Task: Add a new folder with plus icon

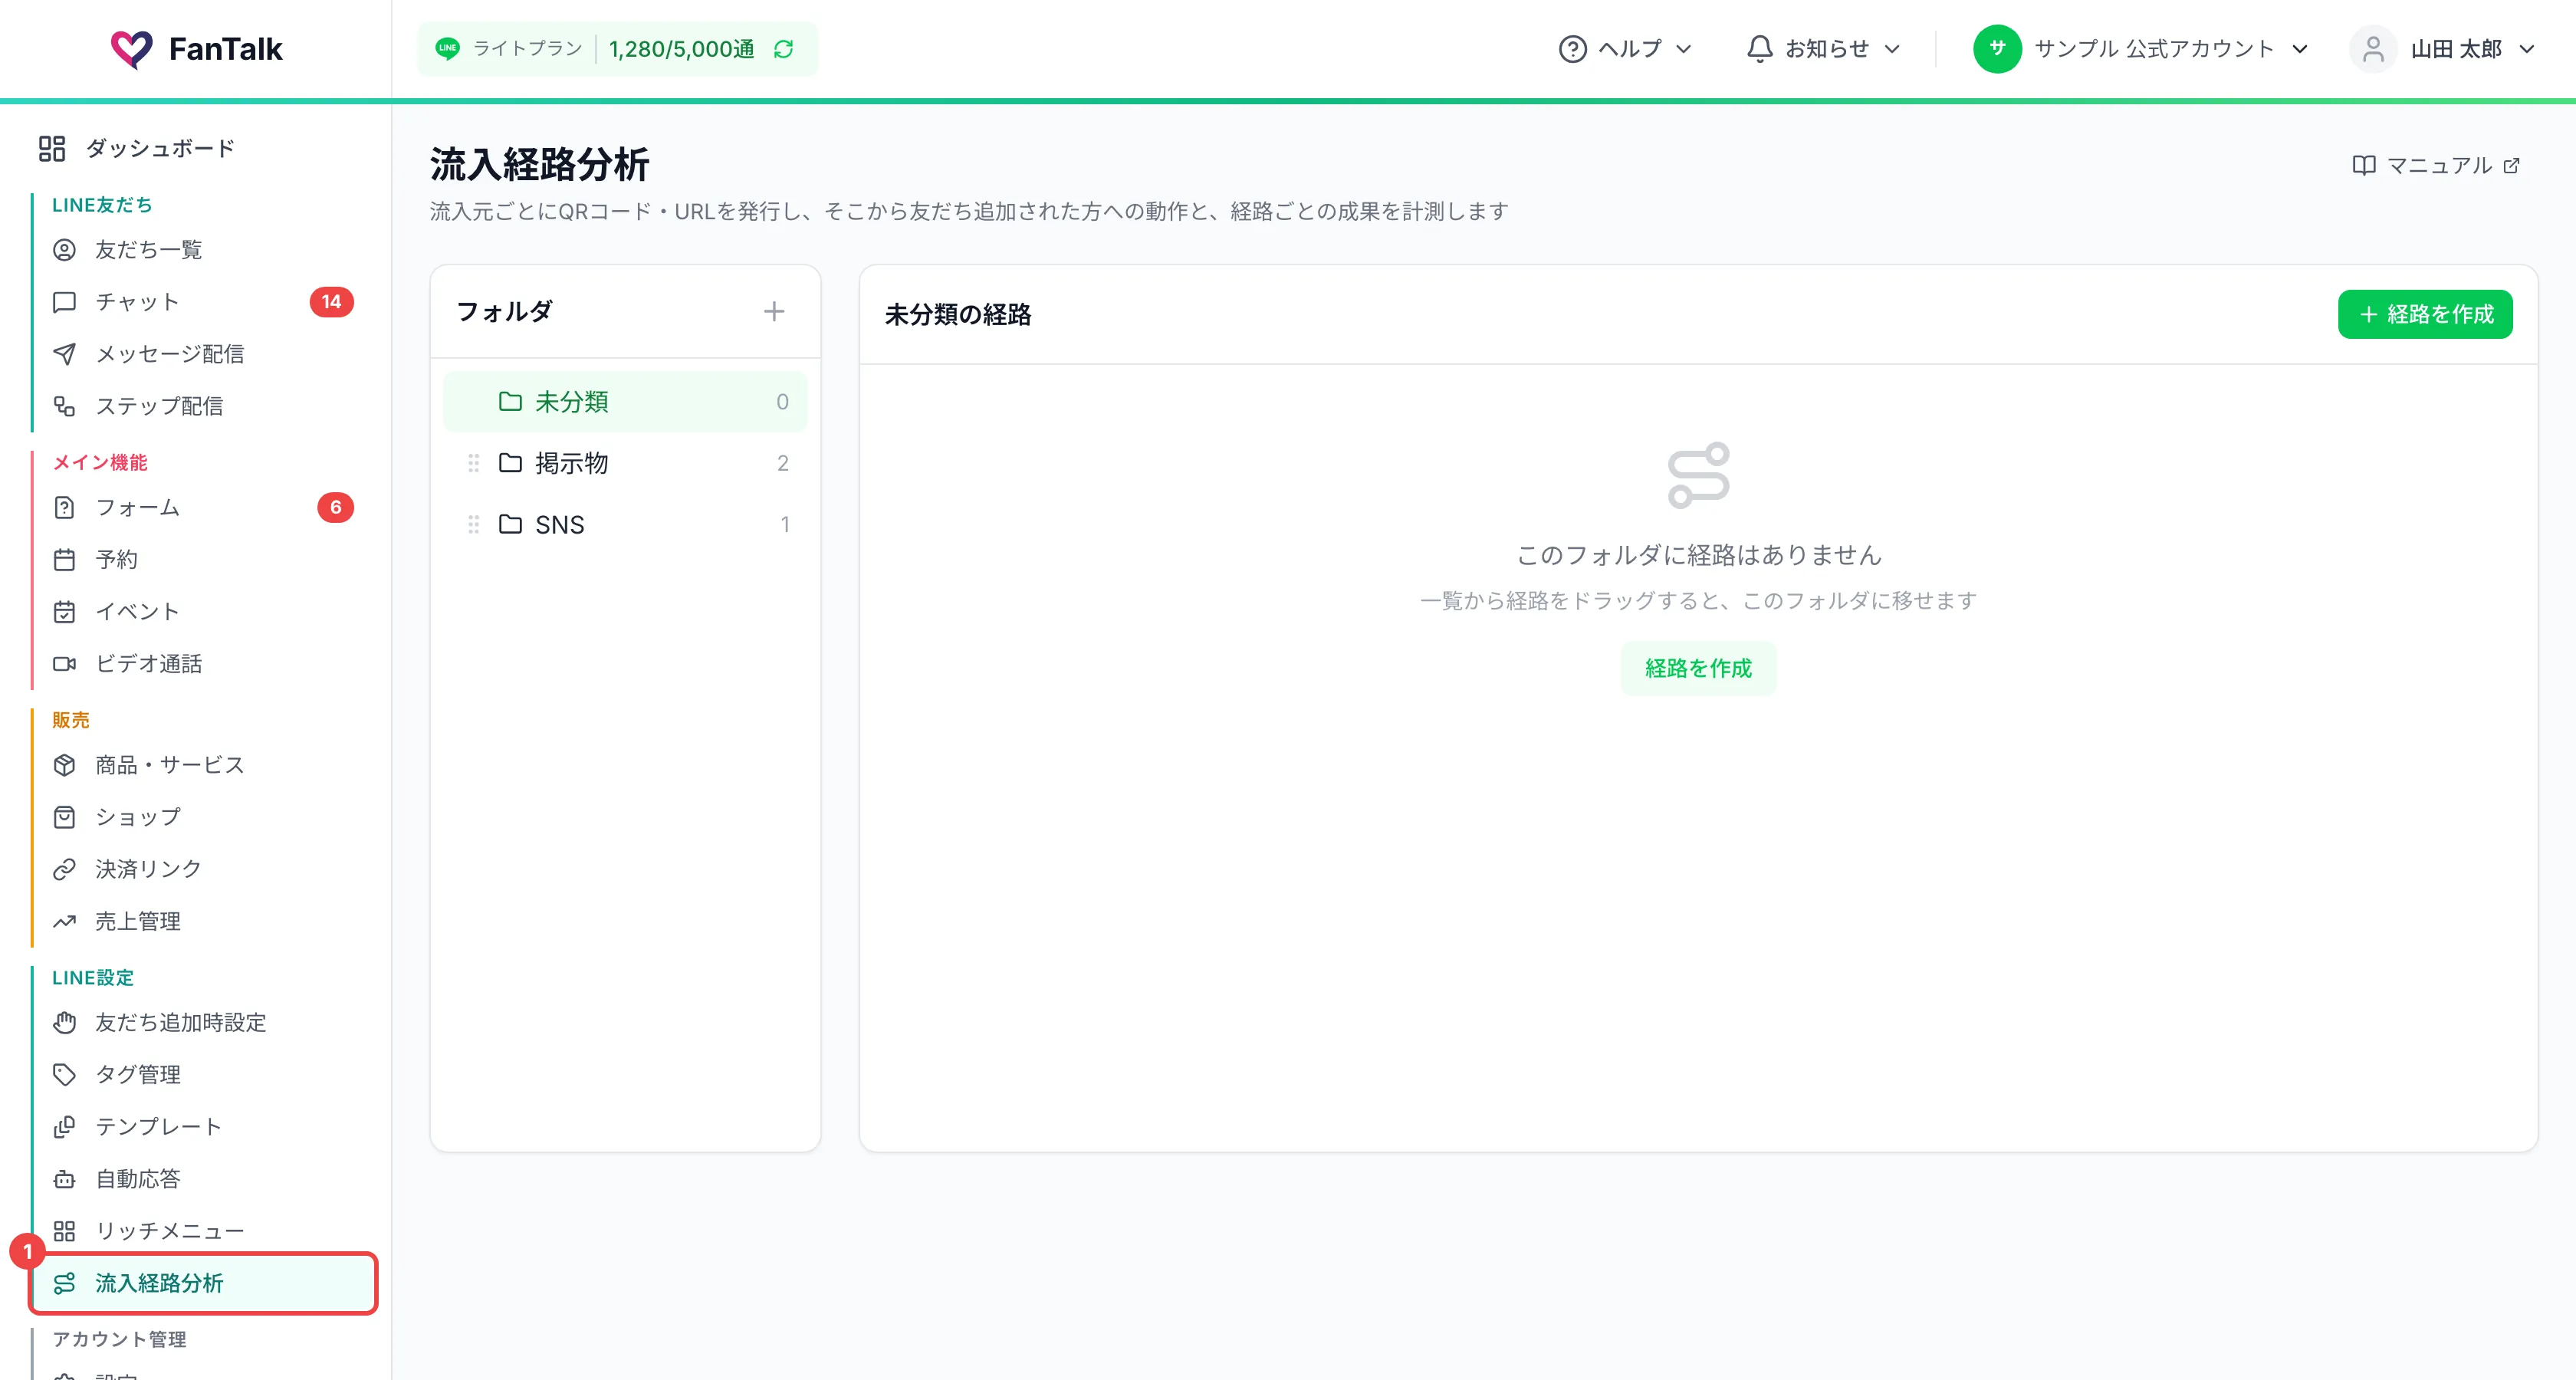Action: [774, 312]
